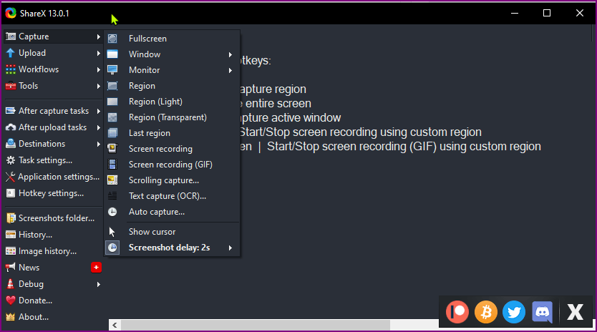Expand the After upload tasks arrow
597x332 pixels.
pyautogui.click(x=98, y=127)
